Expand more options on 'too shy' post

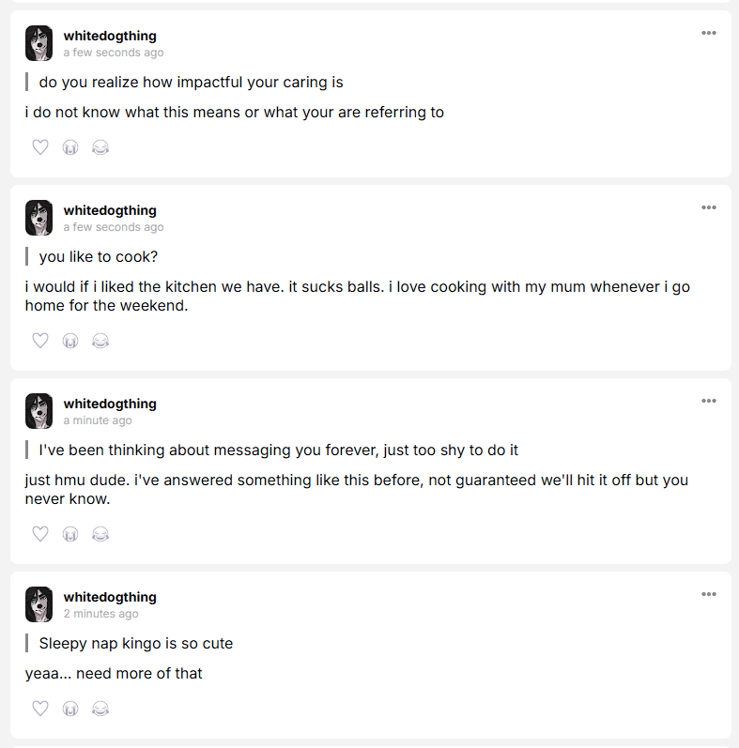coord(709,401)
